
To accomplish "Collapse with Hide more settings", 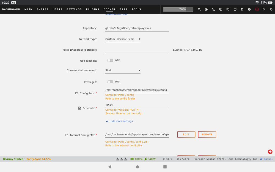I will [x=121, y=121].
